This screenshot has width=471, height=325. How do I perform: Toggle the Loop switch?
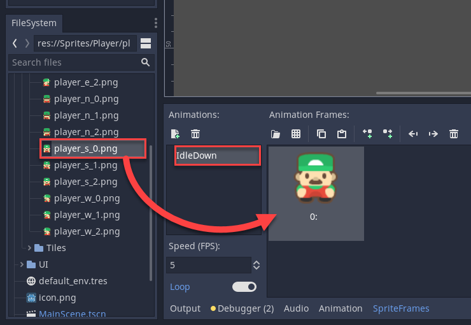244,287
